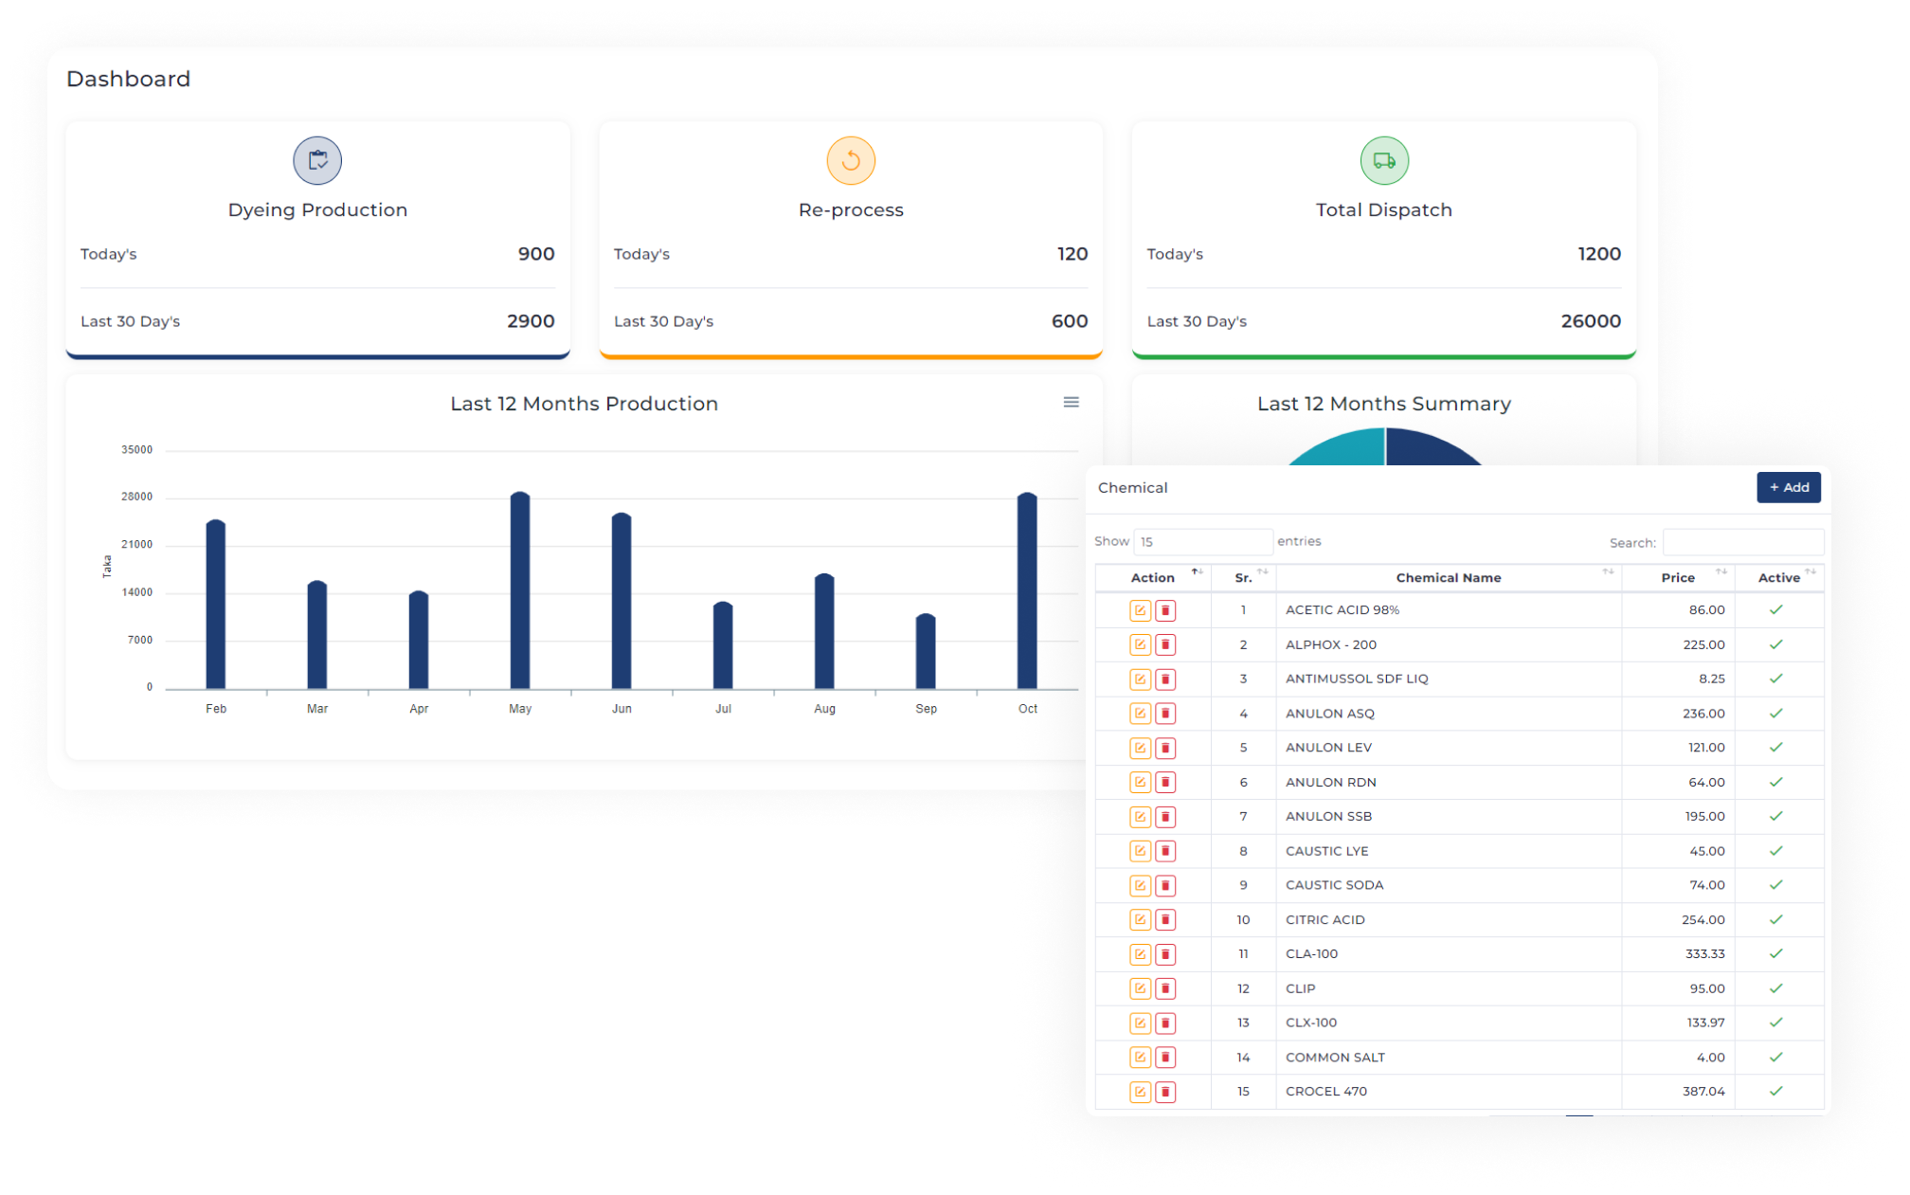Click the edit icon for ANULON LEV row

click(1140, 748)
